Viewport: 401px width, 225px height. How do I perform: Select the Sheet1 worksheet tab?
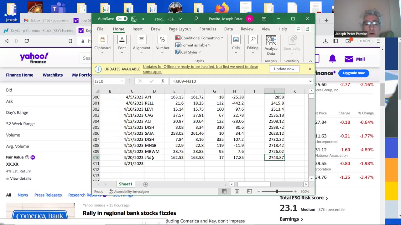pyautogui.click(x=126, y=184)
